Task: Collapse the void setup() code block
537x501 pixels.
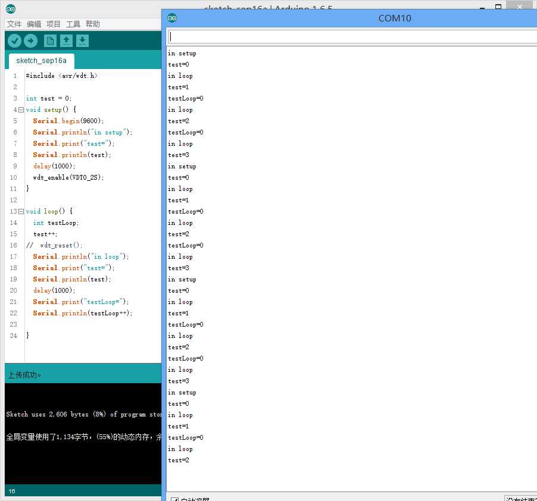Action: click(x=21, y=109)
